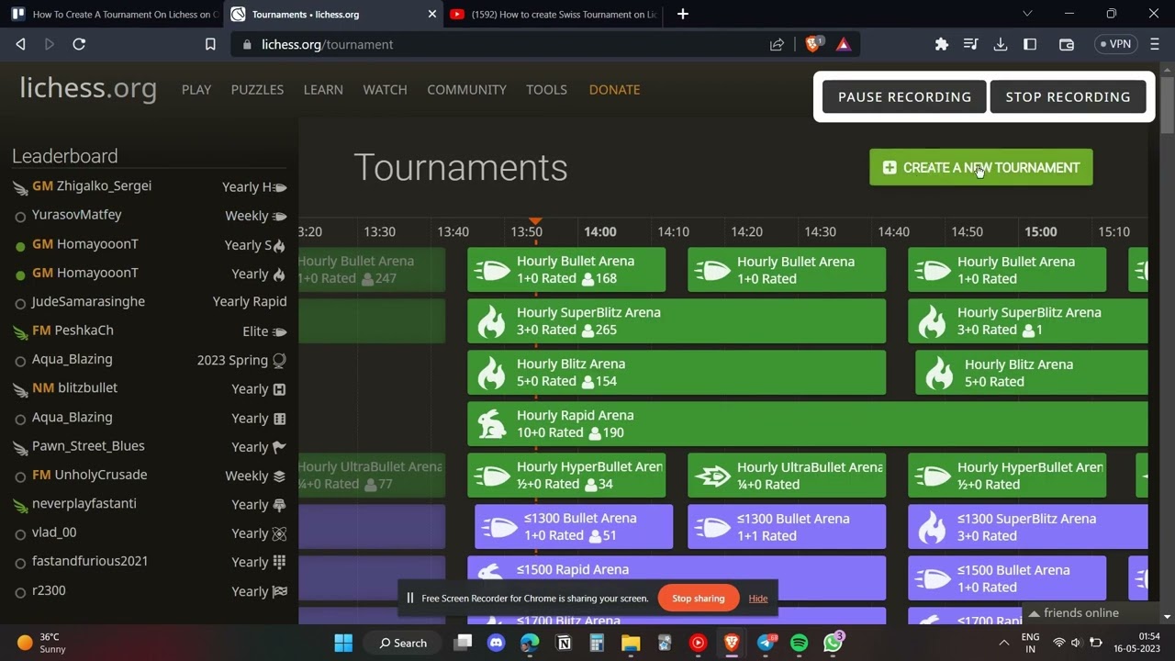Open the media playlist icon in the toolbar
This screenshot has height=661, width=1175.
[x=970, y=44]
